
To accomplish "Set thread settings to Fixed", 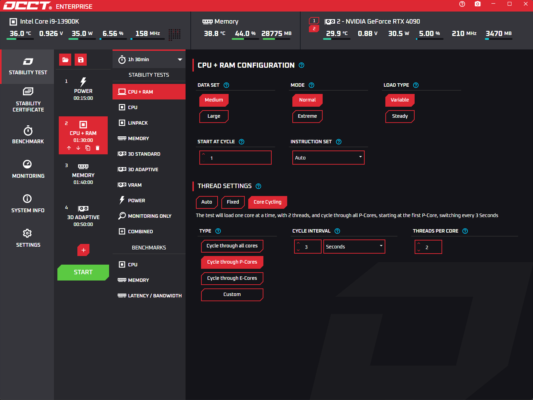I will pos(233,202).
